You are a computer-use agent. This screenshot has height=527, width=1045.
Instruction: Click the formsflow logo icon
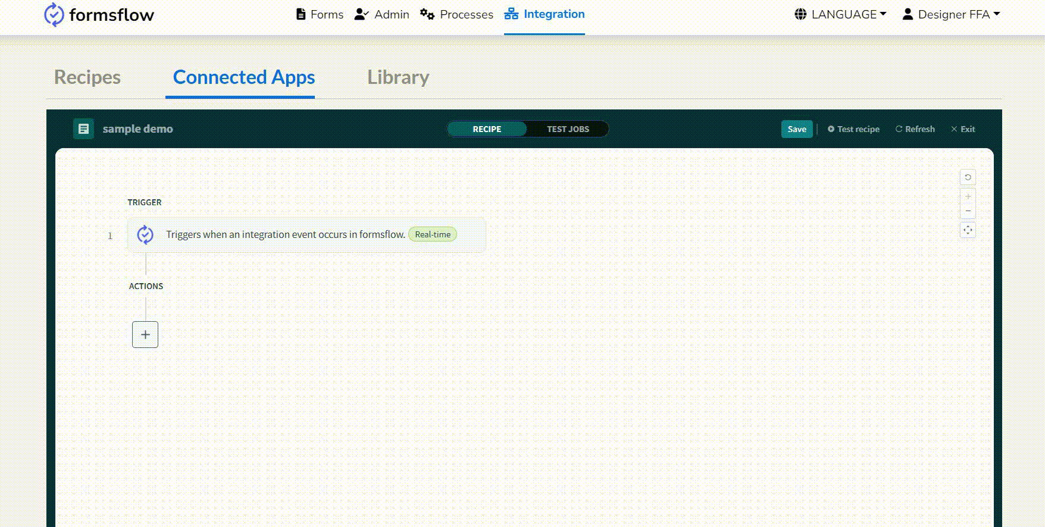point(54,14)
